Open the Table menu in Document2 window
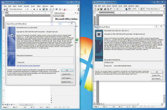The width and height of the screenshot is (167, 110). pyautogui.click(x=39, y=6)
